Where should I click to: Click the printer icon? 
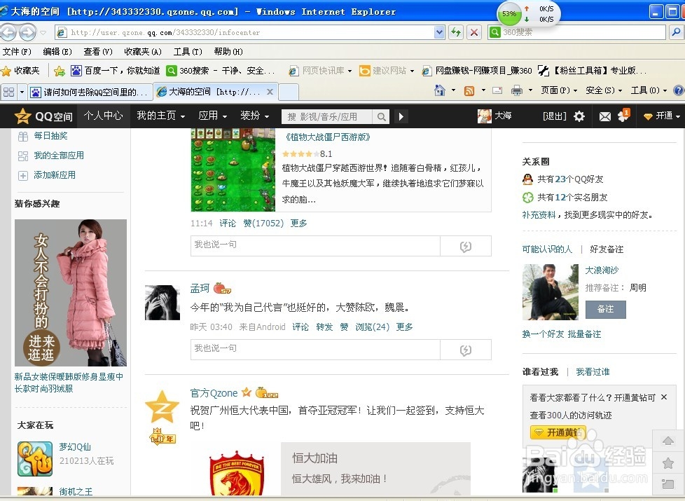pyautogui.click(x=517, y=90)
